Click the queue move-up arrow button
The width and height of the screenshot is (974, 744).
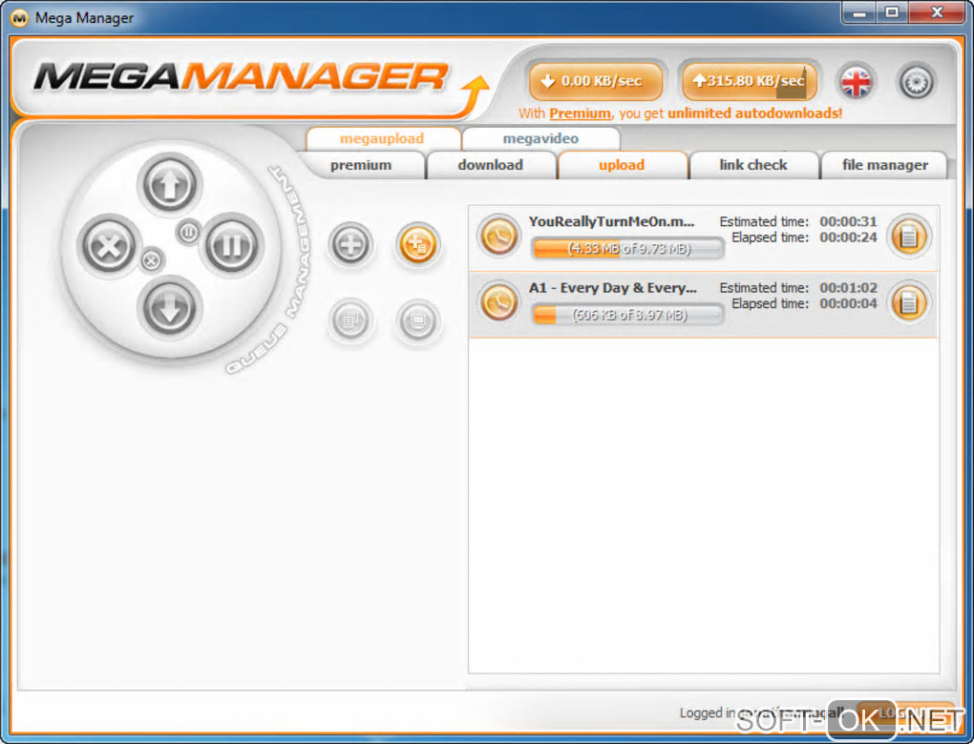tap(170, 184)
